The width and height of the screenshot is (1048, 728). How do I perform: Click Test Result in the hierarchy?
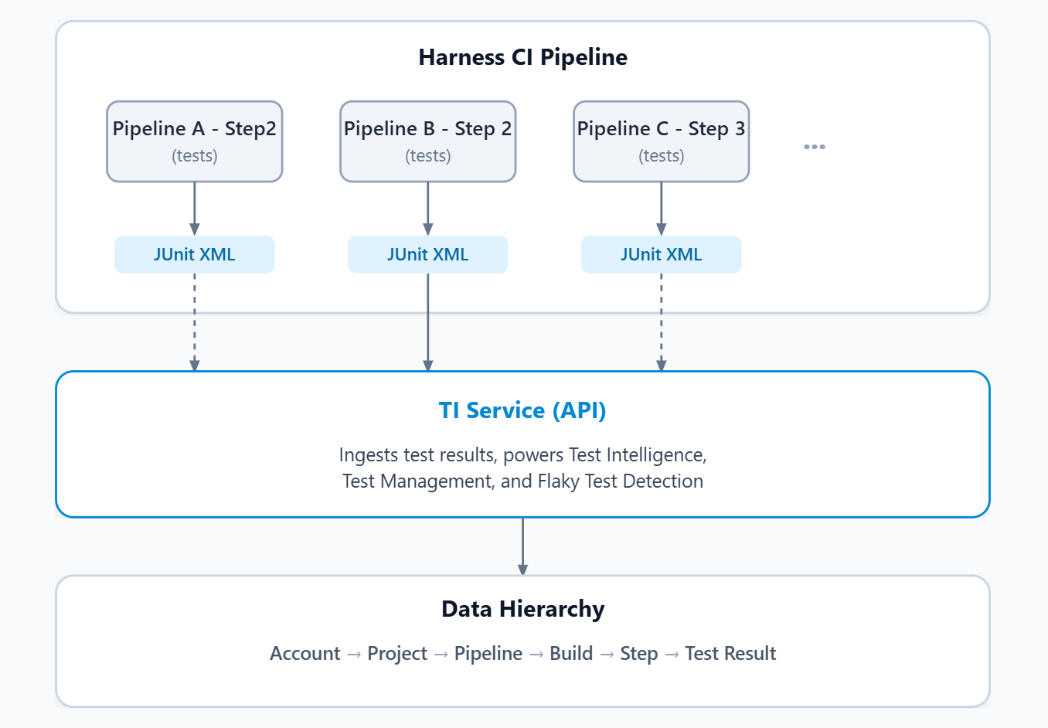pyautogui.click(x=730, y=654)
